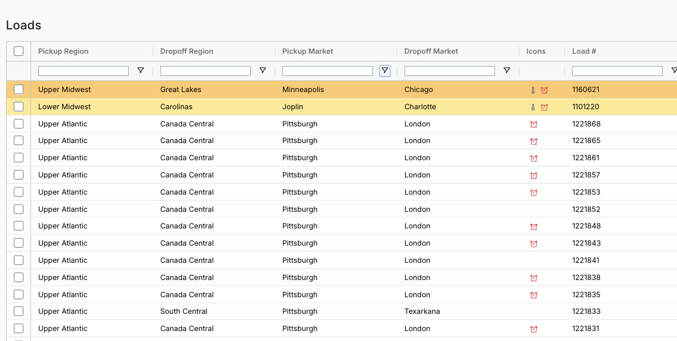
Task: Focus the Load # filter text box
Action: click(617, 71)
